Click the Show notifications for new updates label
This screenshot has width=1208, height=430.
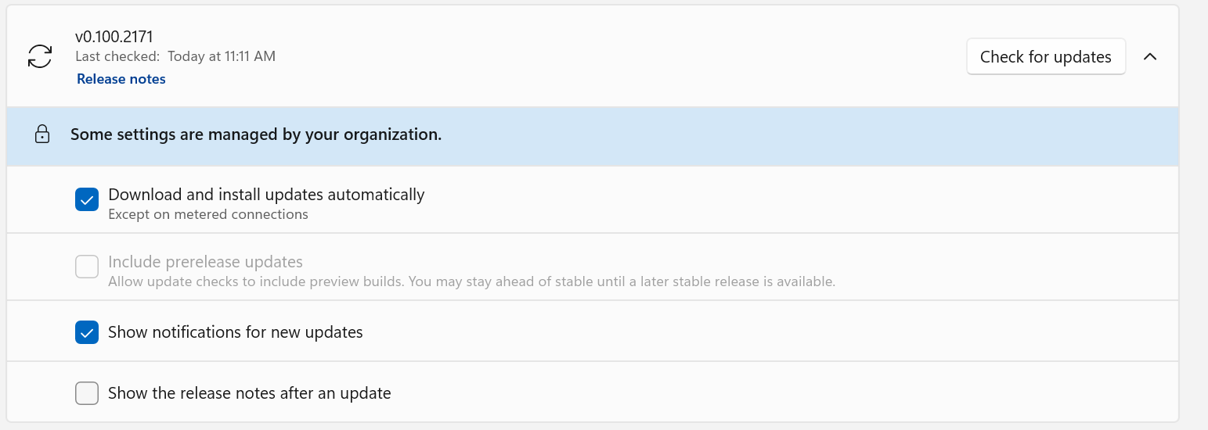pos(236,332)
